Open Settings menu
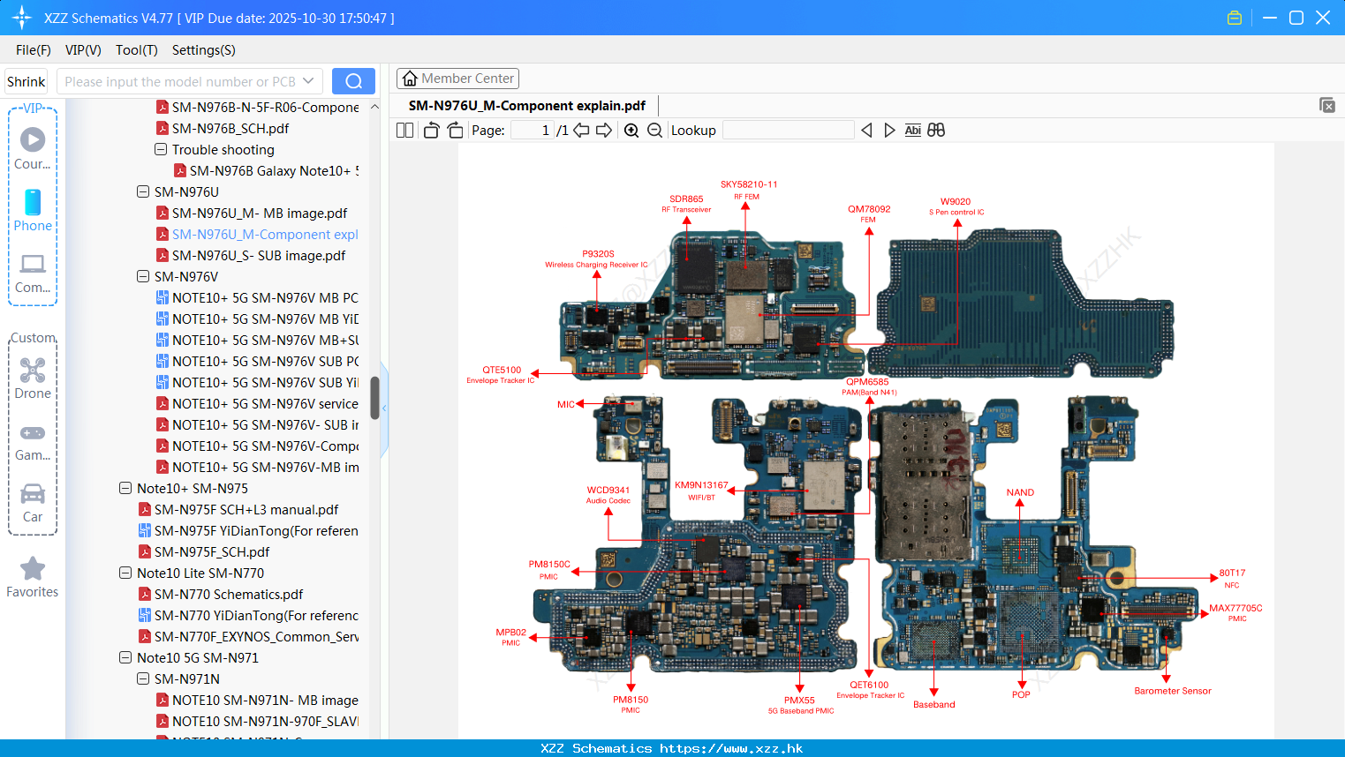This screenshot has width=1345, height=757. pos(204,50)
